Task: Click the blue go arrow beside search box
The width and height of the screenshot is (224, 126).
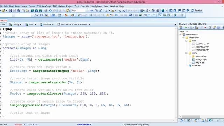Action: 92,11
